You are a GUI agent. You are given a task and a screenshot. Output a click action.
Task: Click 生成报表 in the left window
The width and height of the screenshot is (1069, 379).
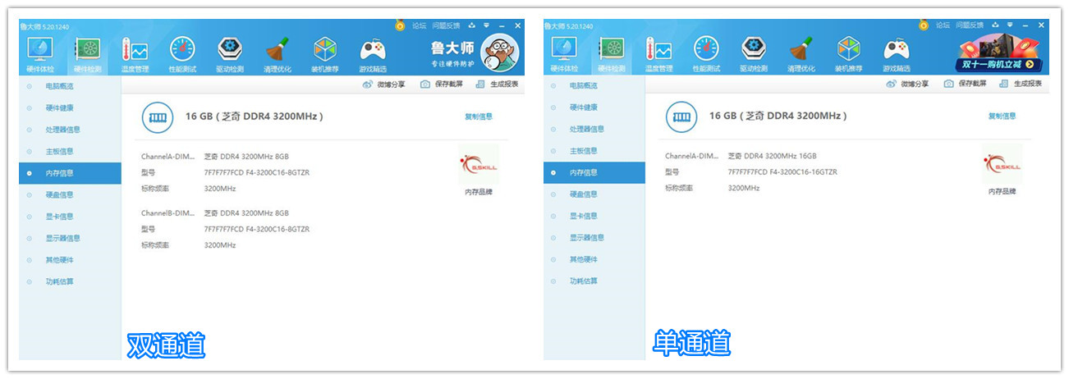497,84
